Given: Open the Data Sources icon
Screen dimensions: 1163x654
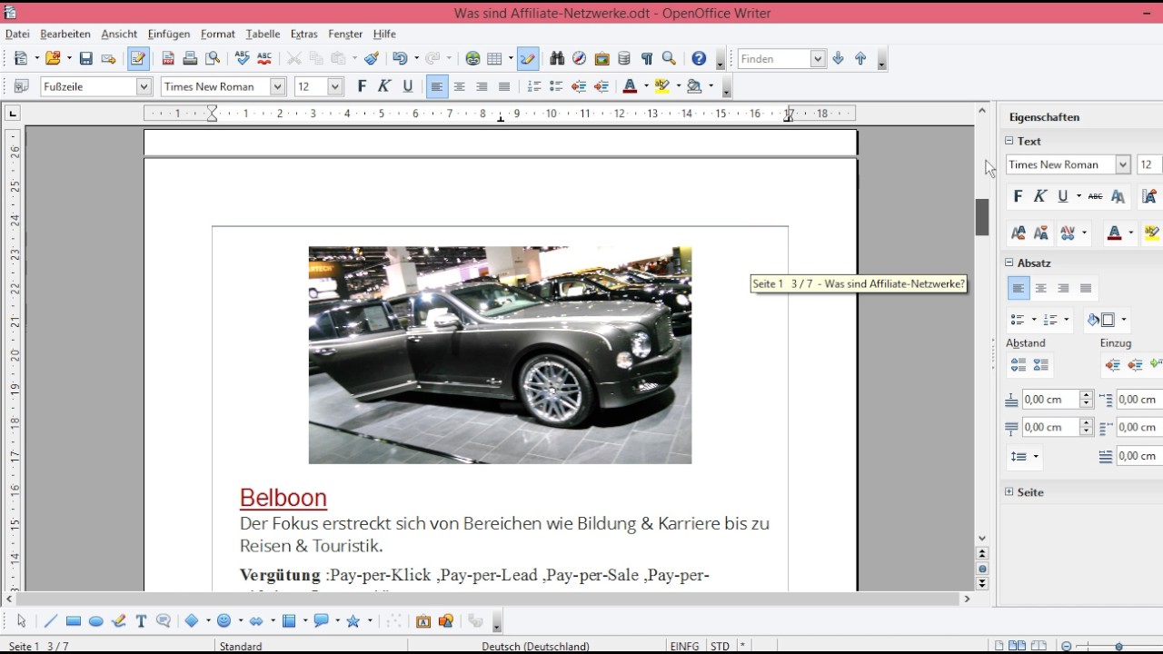Looking at the screenshot, I should coord(623,58).
